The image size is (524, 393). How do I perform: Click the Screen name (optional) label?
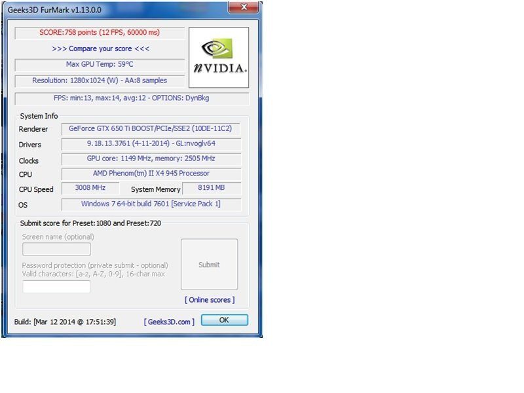pos(58,237)
